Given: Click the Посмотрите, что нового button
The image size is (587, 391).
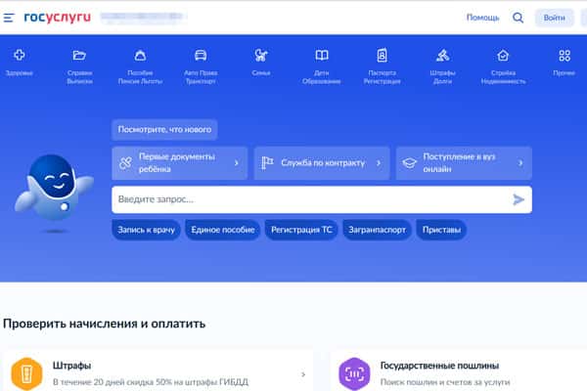Looking at the screenshot, I should coord(164,129).
